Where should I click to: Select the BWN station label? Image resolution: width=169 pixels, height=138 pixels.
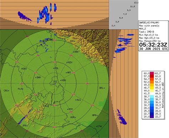point(39,77)
